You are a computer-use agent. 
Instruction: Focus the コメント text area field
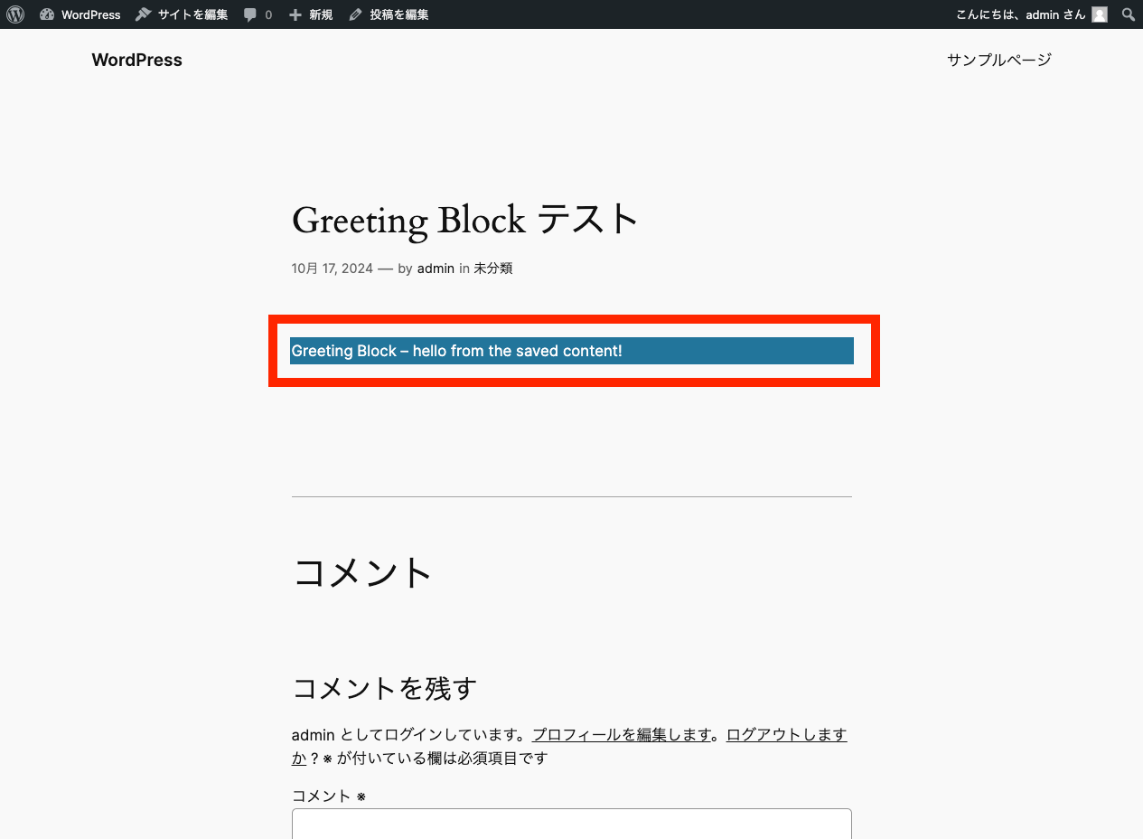click(x=572, y=824)
